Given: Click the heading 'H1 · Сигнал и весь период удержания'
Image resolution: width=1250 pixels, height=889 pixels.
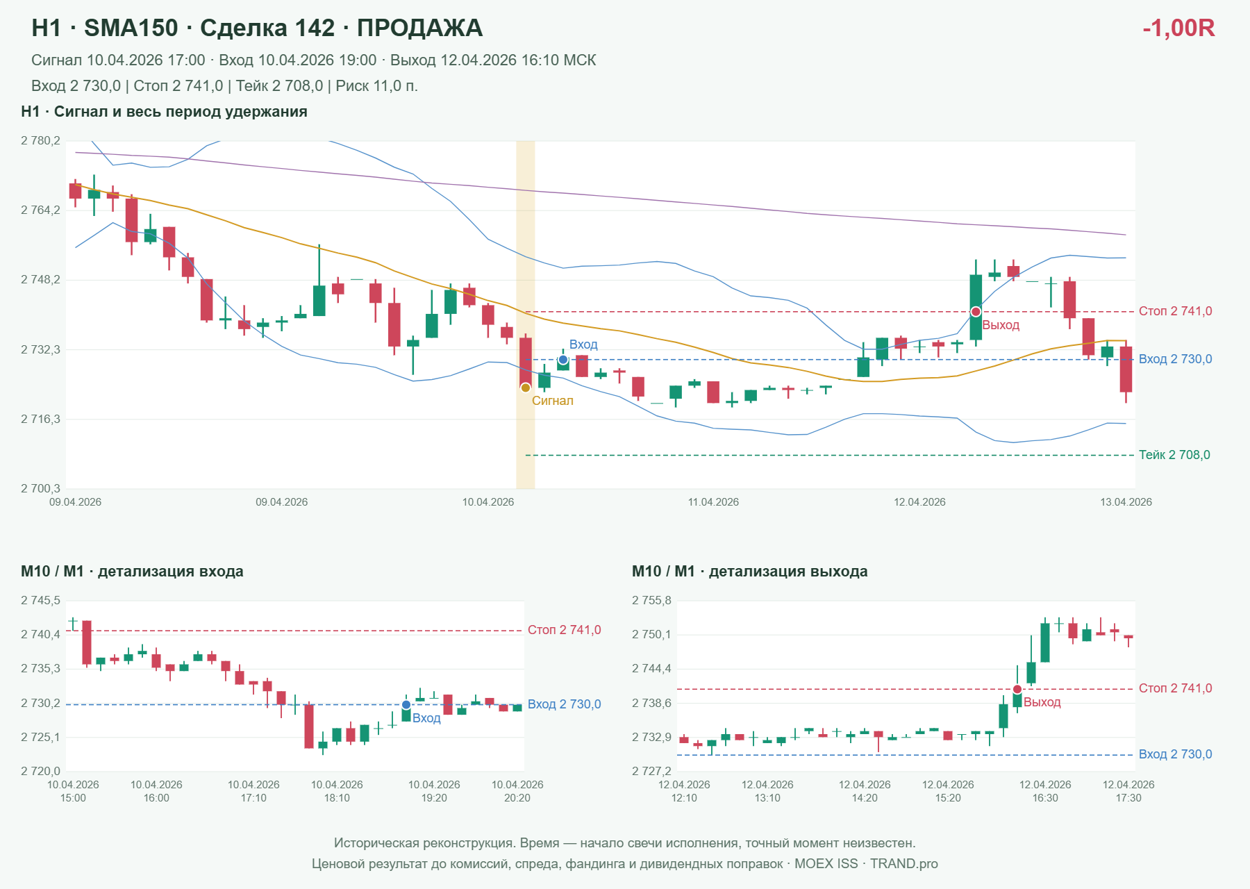Looking at the screenshot, I should 164,112.
